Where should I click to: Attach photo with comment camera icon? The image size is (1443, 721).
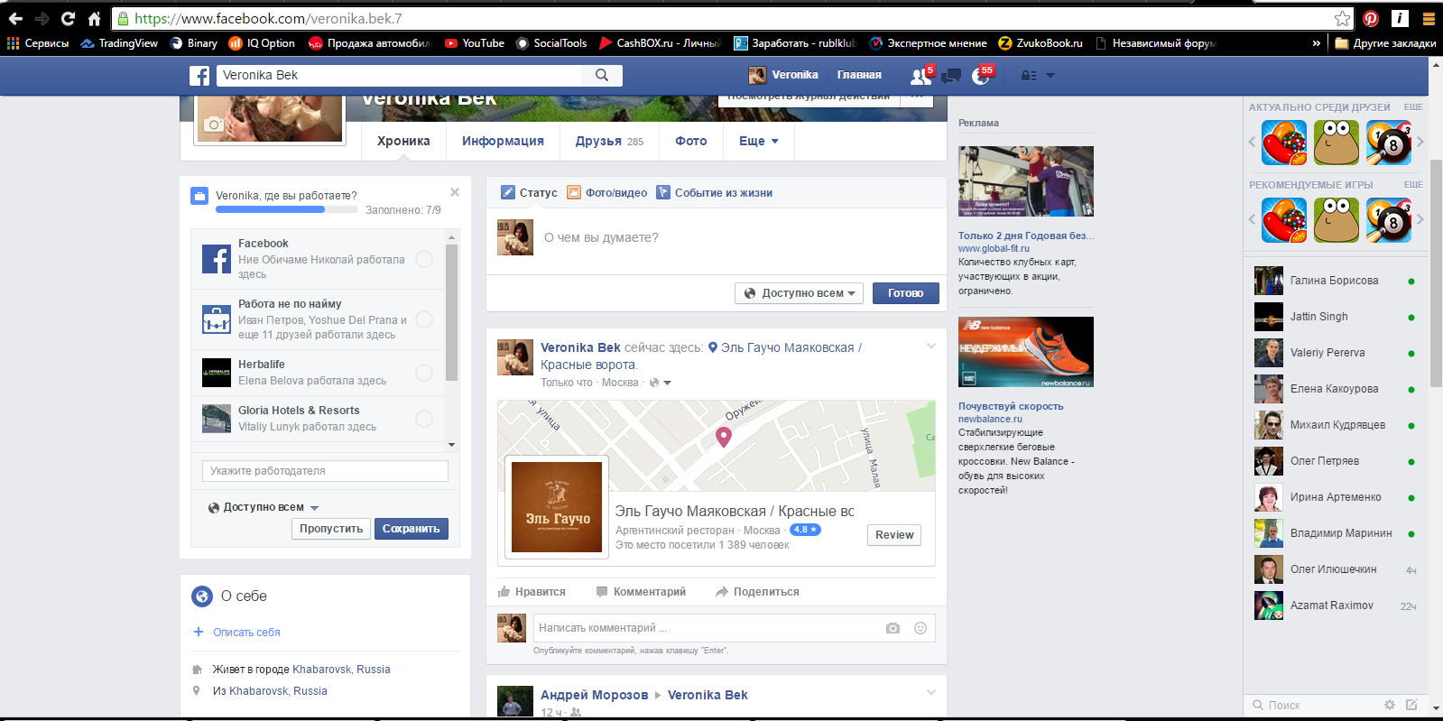(x=893, y=628)
